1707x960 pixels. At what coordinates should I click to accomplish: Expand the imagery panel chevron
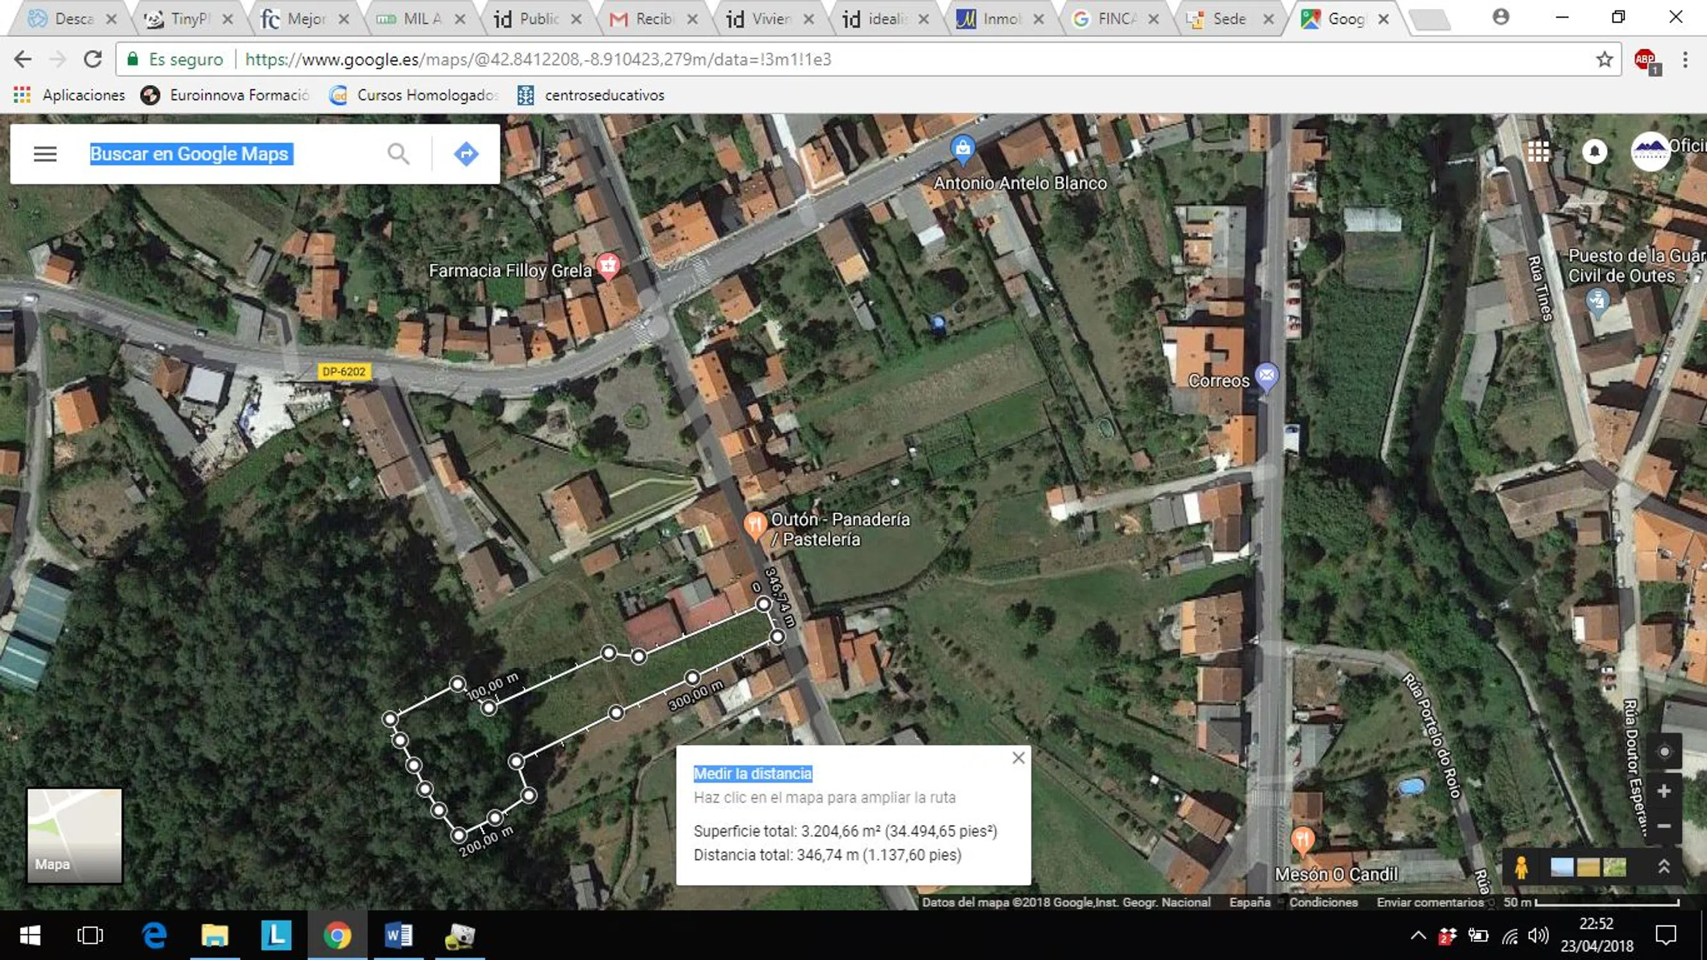coord(1663,867)
